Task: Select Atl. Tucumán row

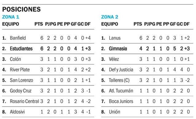Action: (x=147, y=91)
